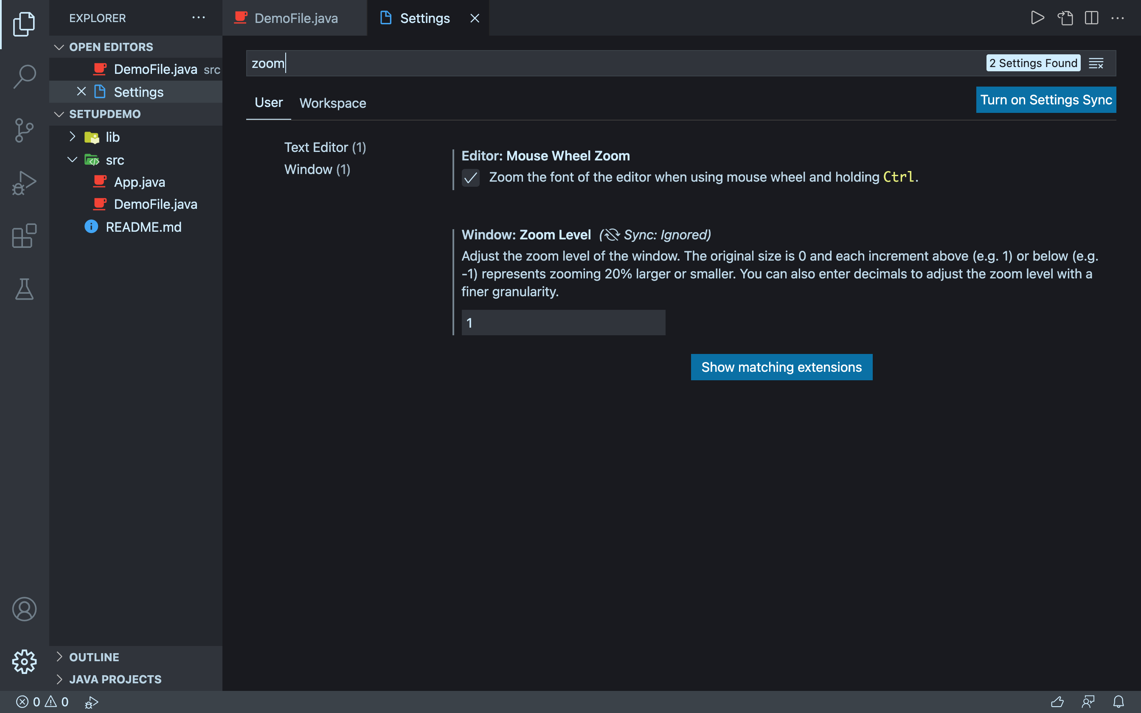Click the filter settings list icon
1141x713 pixels.
click(1096, 62)
